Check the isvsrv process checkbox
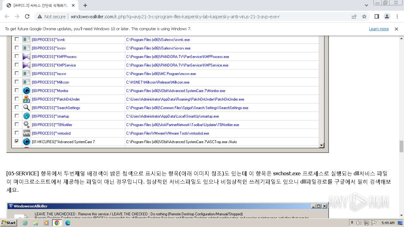Screen dimensions: 404x227 [x=17, y=48]
